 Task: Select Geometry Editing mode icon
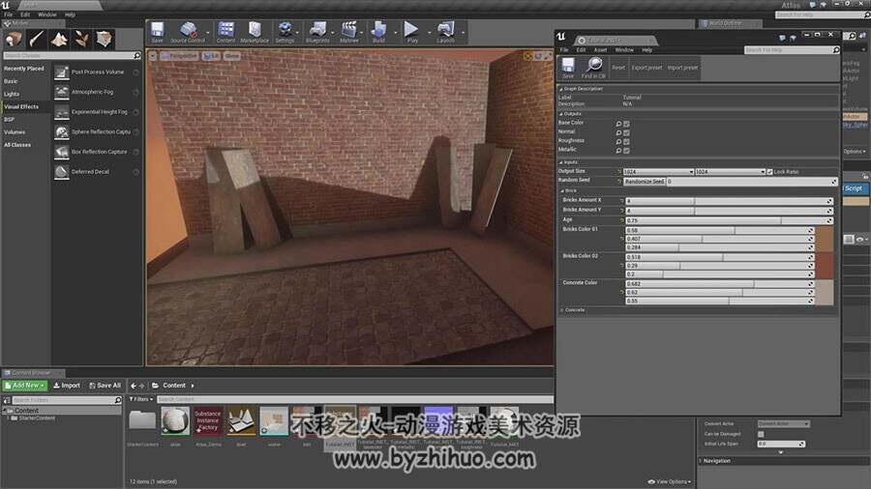coord(104,39)
